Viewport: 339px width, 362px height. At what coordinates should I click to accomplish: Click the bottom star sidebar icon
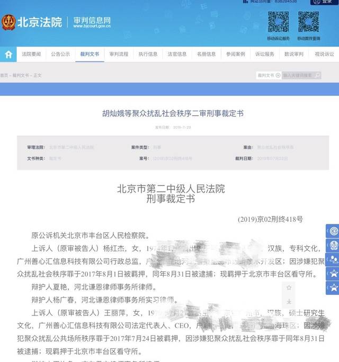click(333, 287)
